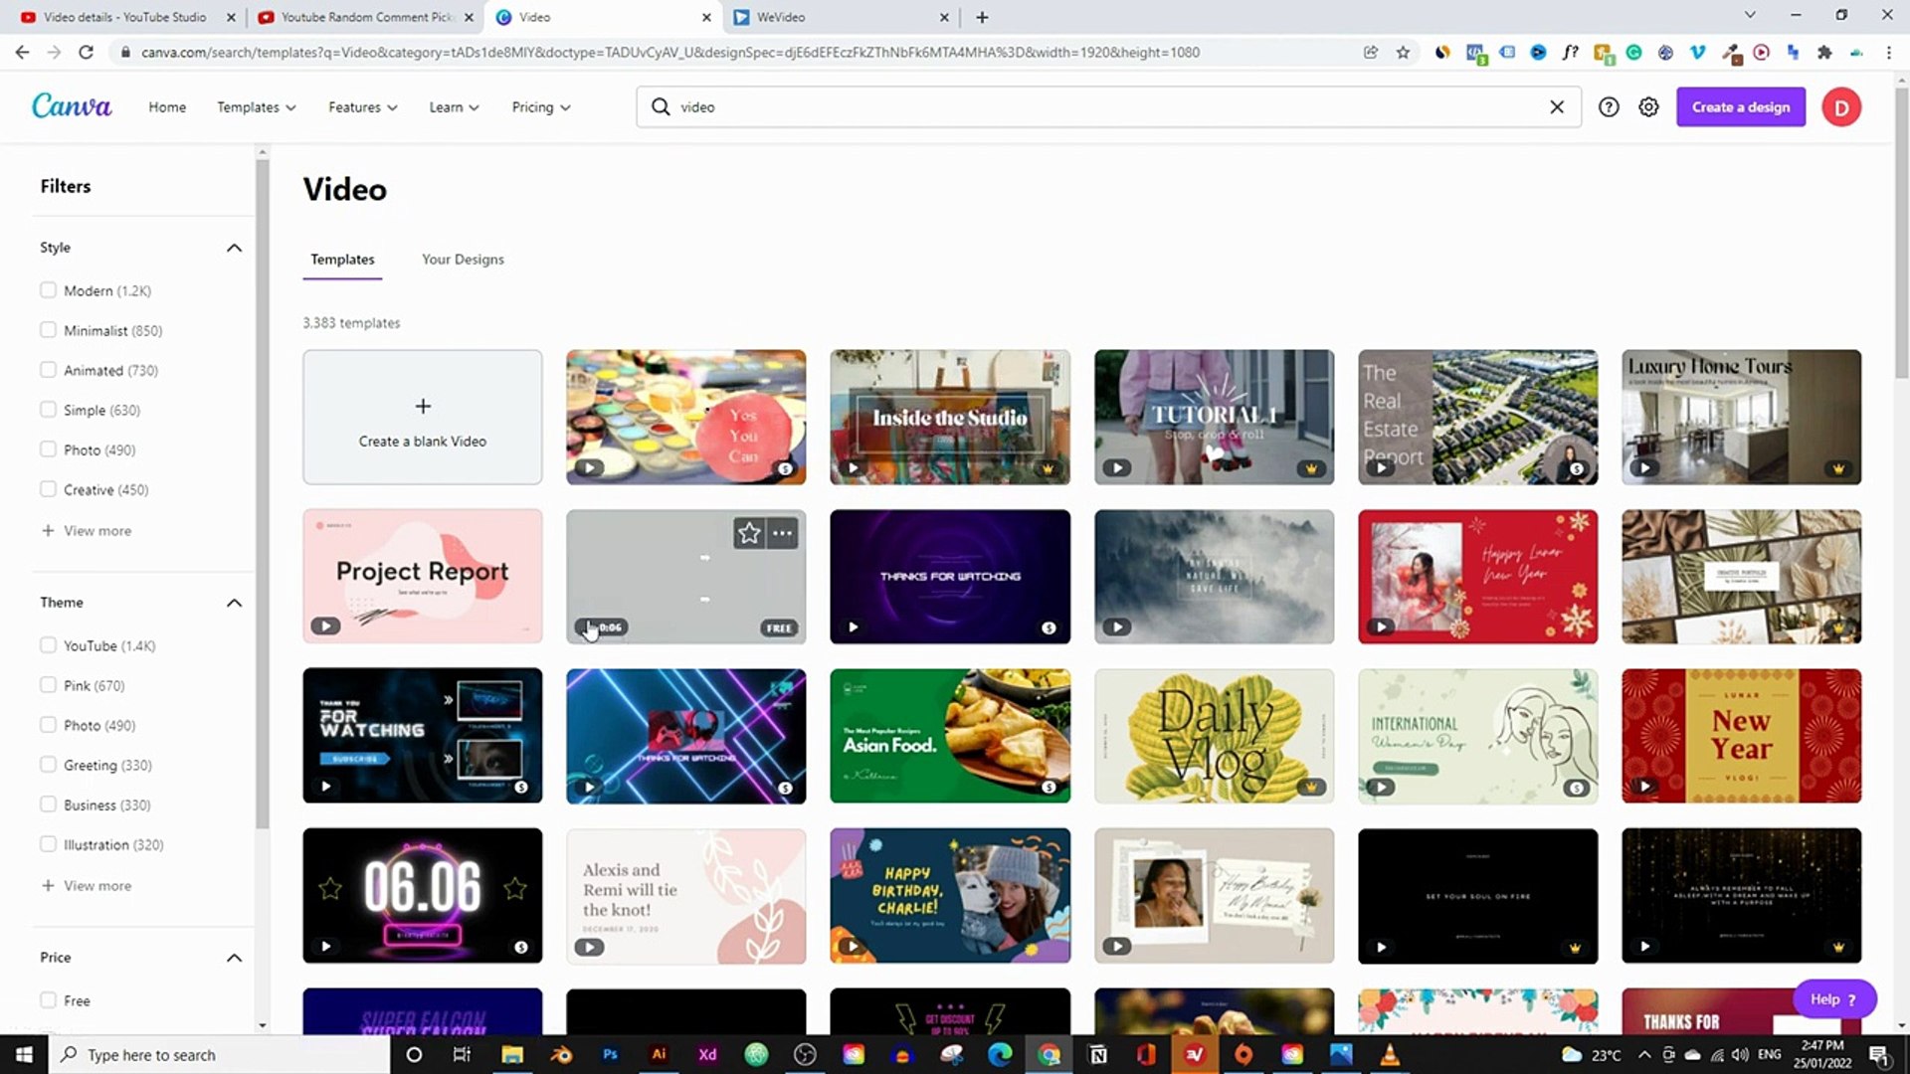Select Create a blank Video
This screenshot has width=1910, height=1074.
[x=422, y=417]
